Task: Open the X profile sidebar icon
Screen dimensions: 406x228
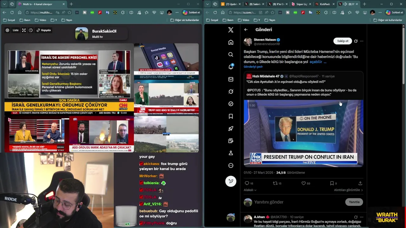Action: [x=231, y=153]
